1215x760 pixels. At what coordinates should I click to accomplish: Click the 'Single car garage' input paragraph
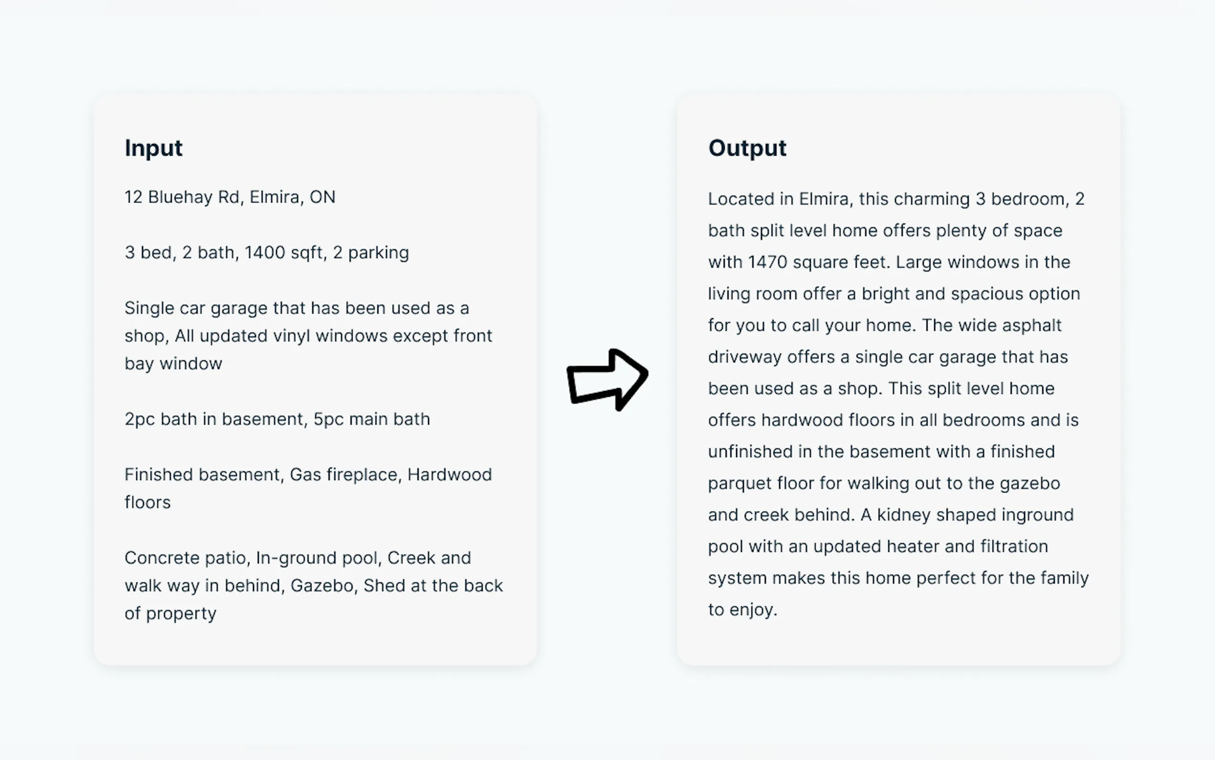(308, 335)
